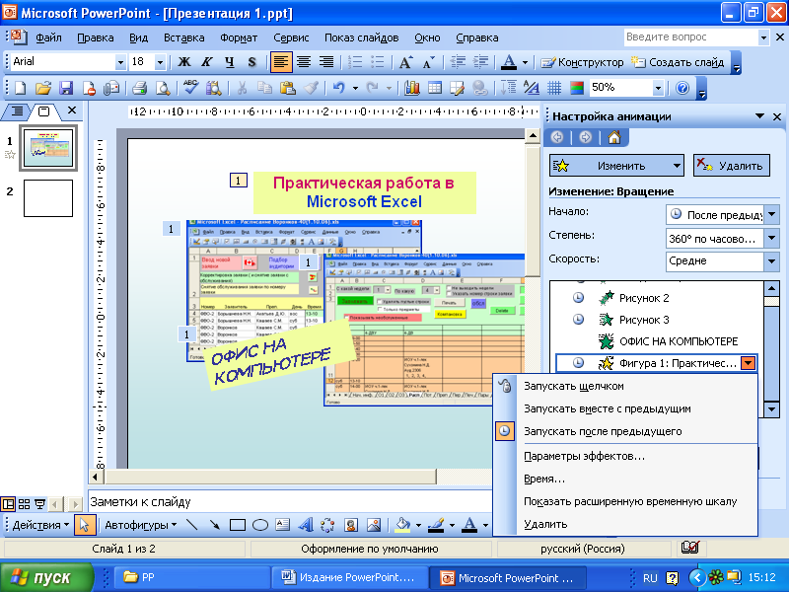Viewport: 789px width, 592px height.
Task: Run spelling check ABC icon
Action: point(190,88)
